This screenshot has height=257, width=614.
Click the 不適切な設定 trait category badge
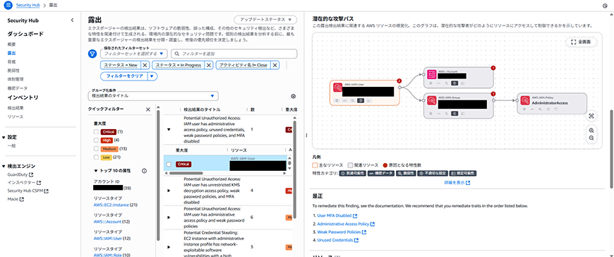pyautogui.click(x=432, y=173)
